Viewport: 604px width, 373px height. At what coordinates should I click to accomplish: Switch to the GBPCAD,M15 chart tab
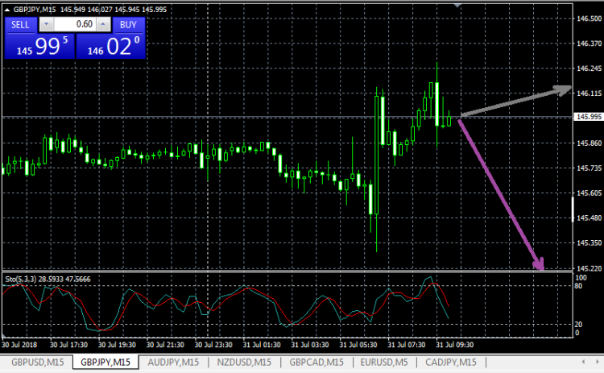[x=316, y=363]
